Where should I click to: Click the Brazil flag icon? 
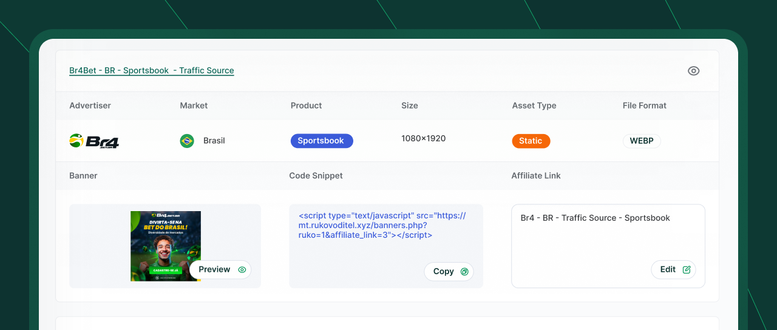(187, 141)
